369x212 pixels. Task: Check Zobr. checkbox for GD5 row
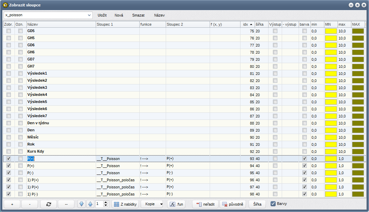[x=9, y=31]
